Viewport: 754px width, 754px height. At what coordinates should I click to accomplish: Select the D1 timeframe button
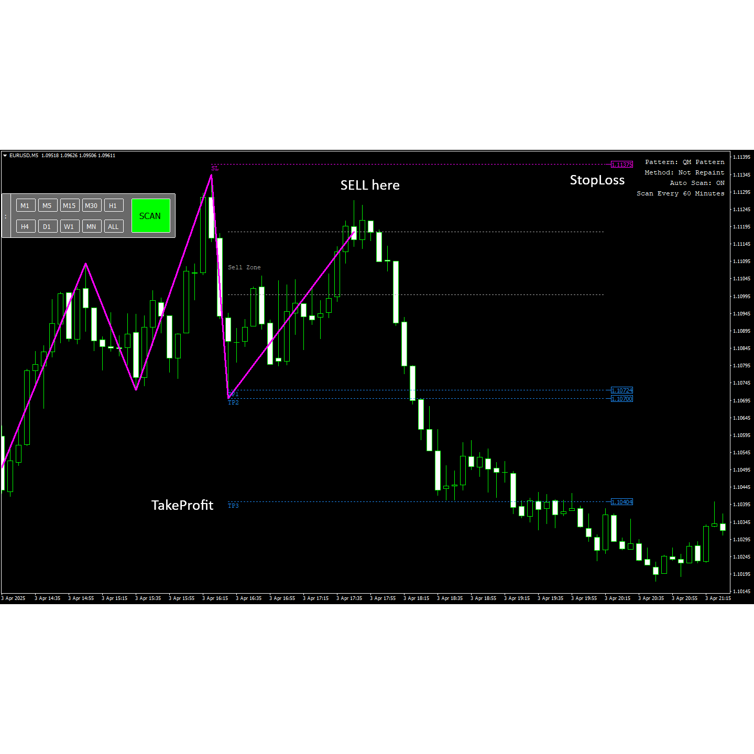47,226
